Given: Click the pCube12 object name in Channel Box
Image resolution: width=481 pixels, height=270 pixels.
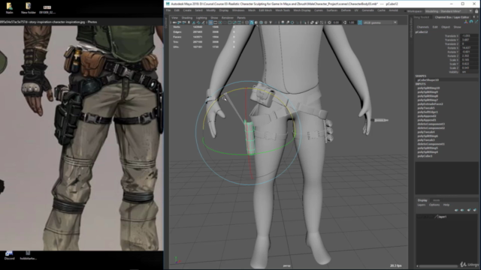Looking at the screenshot, I should coord(422,31).
